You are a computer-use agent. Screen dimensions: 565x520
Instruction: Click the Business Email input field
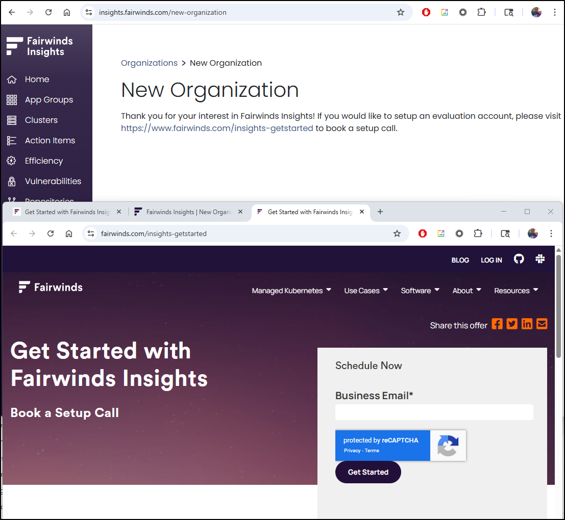pos(434,412)
